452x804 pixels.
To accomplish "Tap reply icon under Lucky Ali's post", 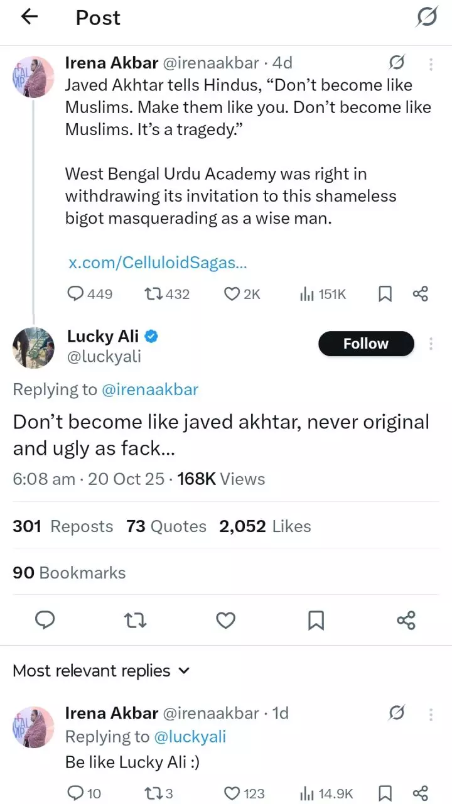I will click(45, 621).
